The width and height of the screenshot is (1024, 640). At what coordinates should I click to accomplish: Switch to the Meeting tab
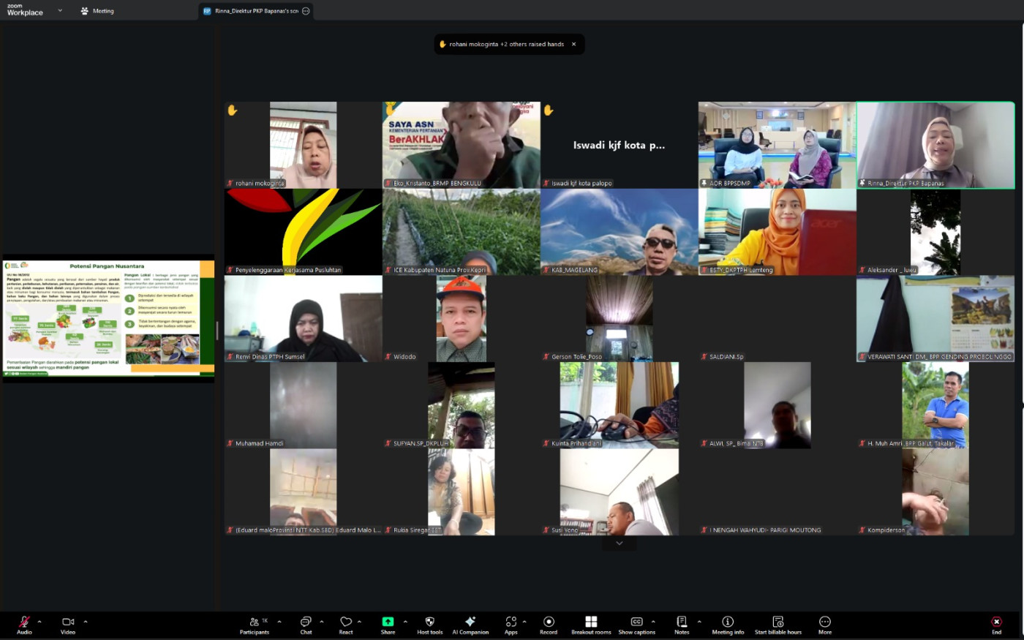[x=97, y=11]
